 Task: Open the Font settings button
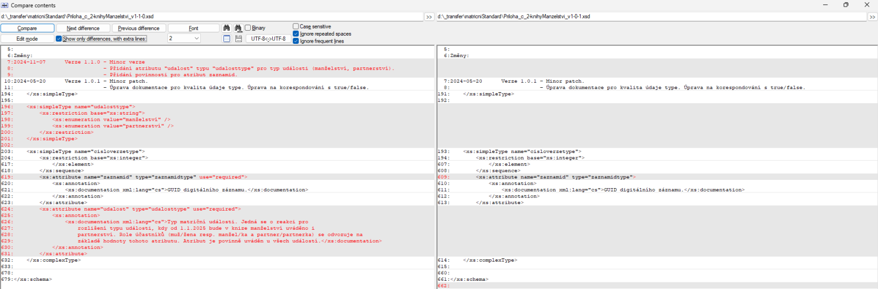[x=193, y=28]
